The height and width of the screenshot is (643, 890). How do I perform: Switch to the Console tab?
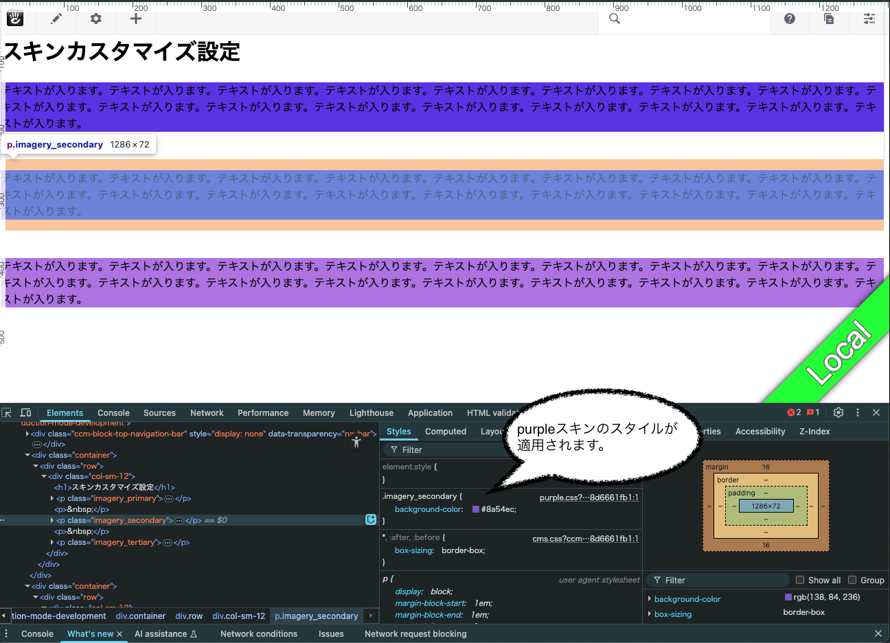(113, 412)
